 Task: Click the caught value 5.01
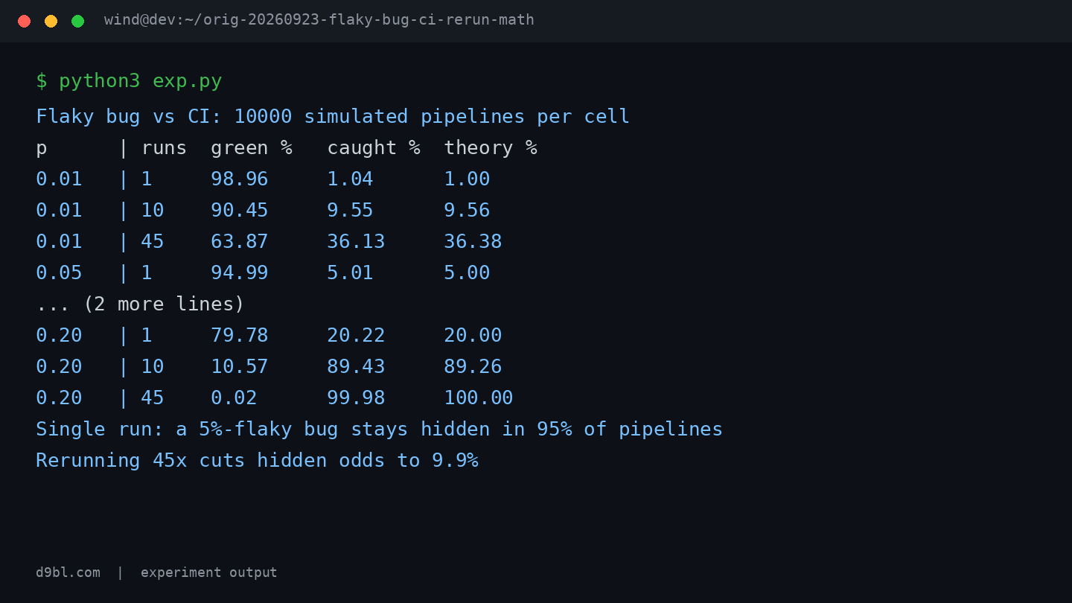point(351,272)
